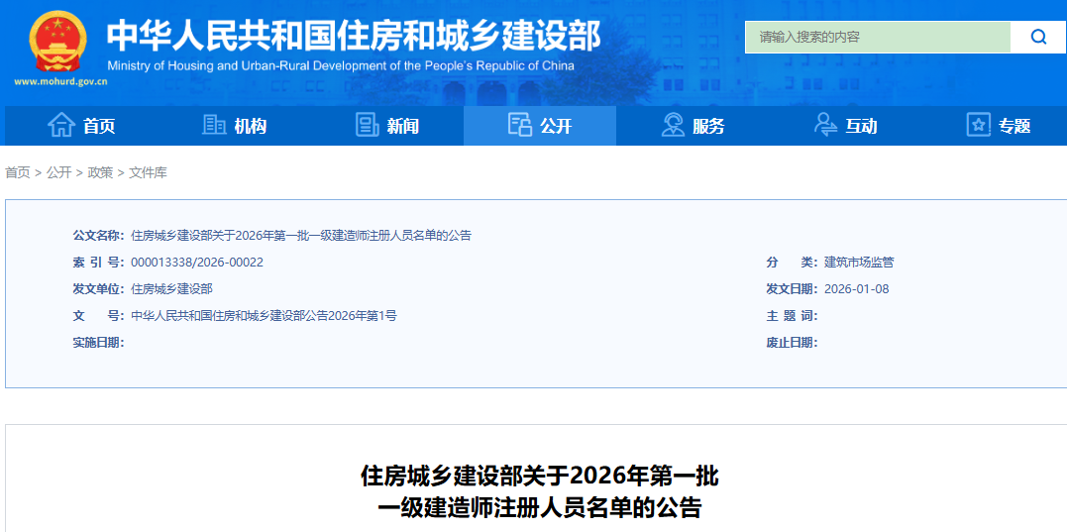The width and height of the screenshot is (1067, 532).
Task: Click the 主题词 label
Action: click(x=793, y=316)
